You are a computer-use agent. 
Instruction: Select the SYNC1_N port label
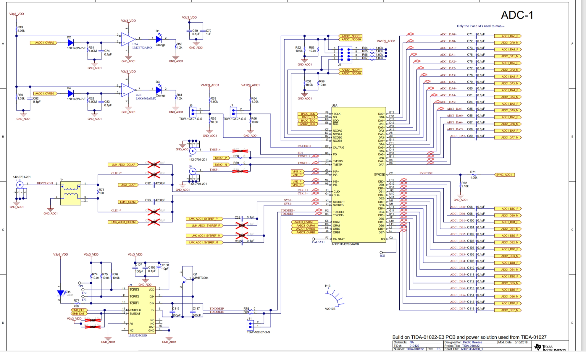222,165
